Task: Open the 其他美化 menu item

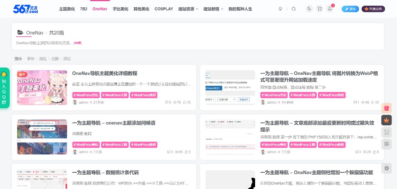Action: click(141, 9)
